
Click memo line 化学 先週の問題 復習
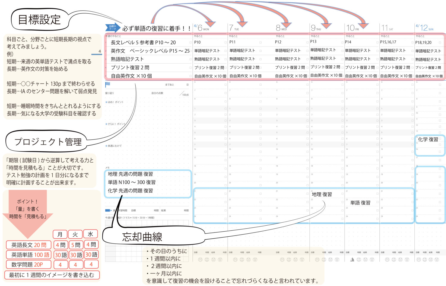(x=130, y=191)
